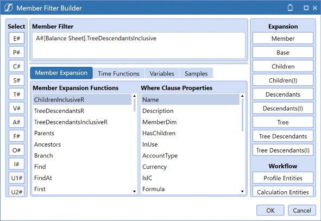Click the functions list down scroll arrow
321x221 pixels.
pos(134,191)
